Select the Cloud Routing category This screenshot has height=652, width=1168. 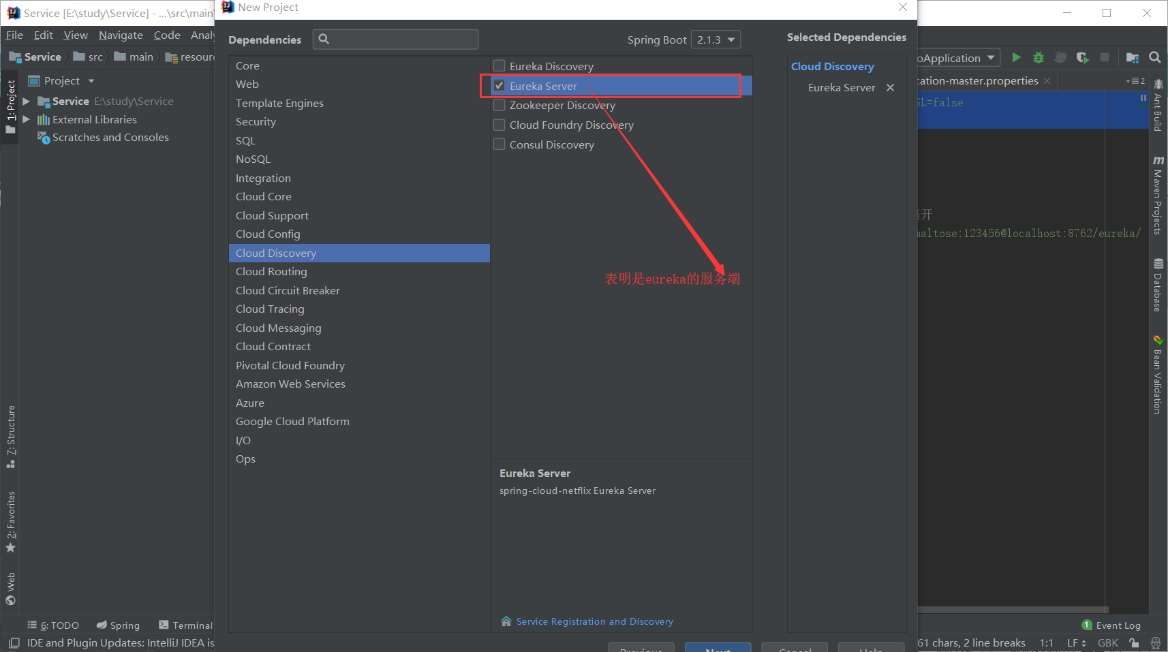click(359, 272)
